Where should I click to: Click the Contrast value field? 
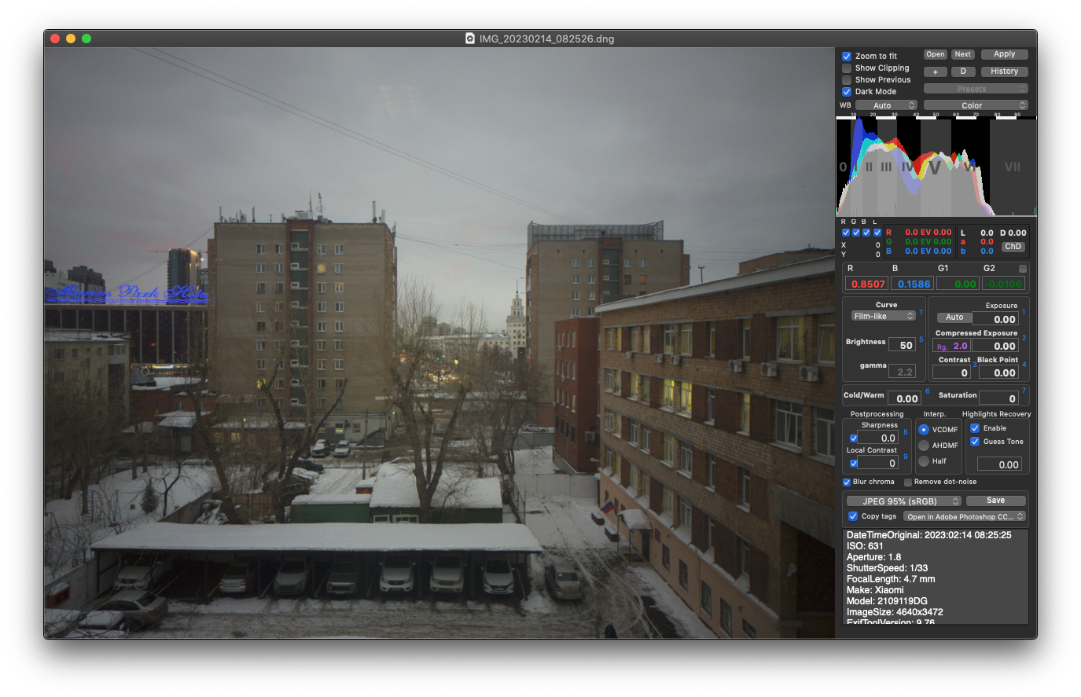point(952,372)
